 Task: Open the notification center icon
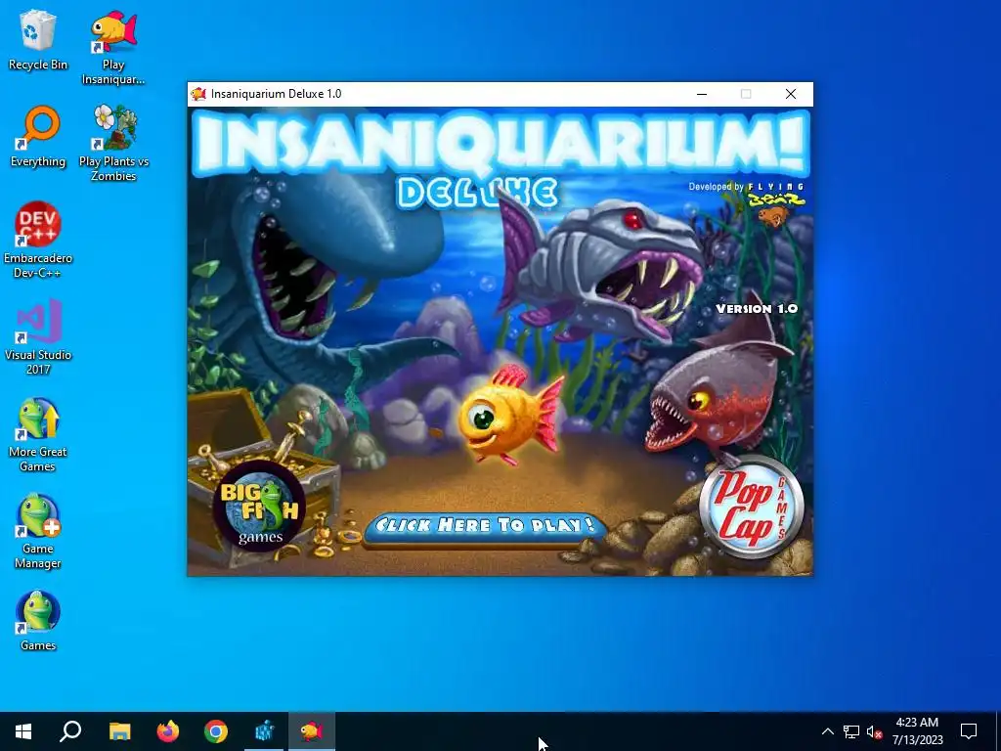point(969,731)
